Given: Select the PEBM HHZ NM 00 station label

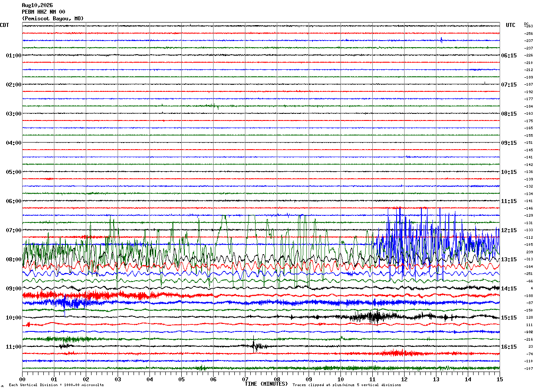Looking at the screenshot, I should pyautogui.click(x=43, y=12).
